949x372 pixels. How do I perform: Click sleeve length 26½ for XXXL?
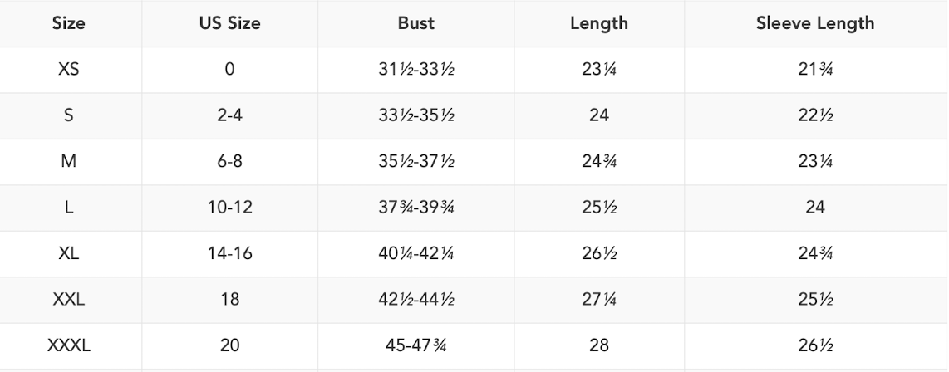point(814,345)
